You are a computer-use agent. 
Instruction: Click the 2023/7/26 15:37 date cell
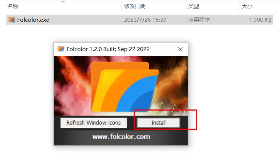coord(145,20)
